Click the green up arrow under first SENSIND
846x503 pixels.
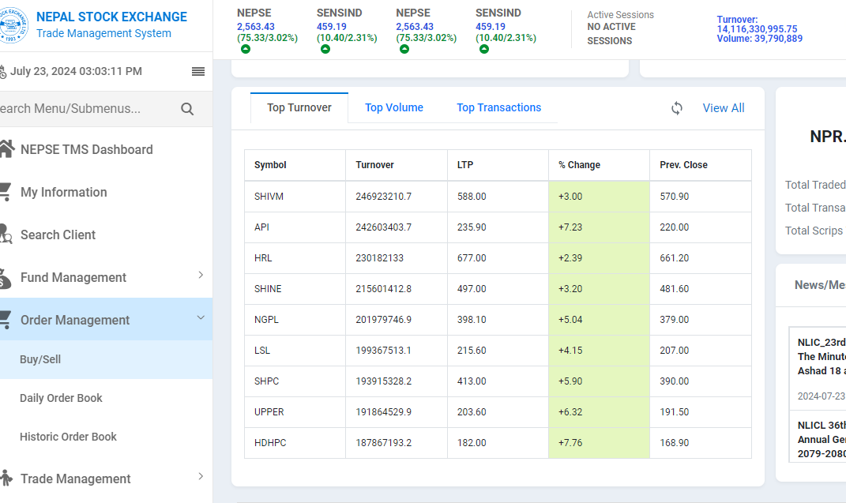(325, 49)
